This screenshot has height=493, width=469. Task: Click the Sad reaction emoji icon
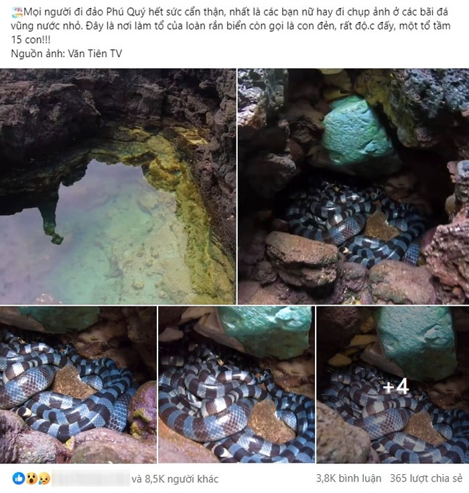click(44, 478)
